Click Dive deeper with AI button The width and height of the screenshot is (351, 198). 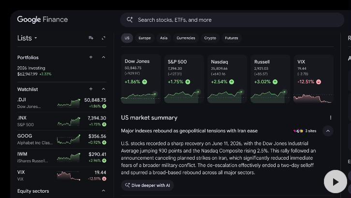147,185
